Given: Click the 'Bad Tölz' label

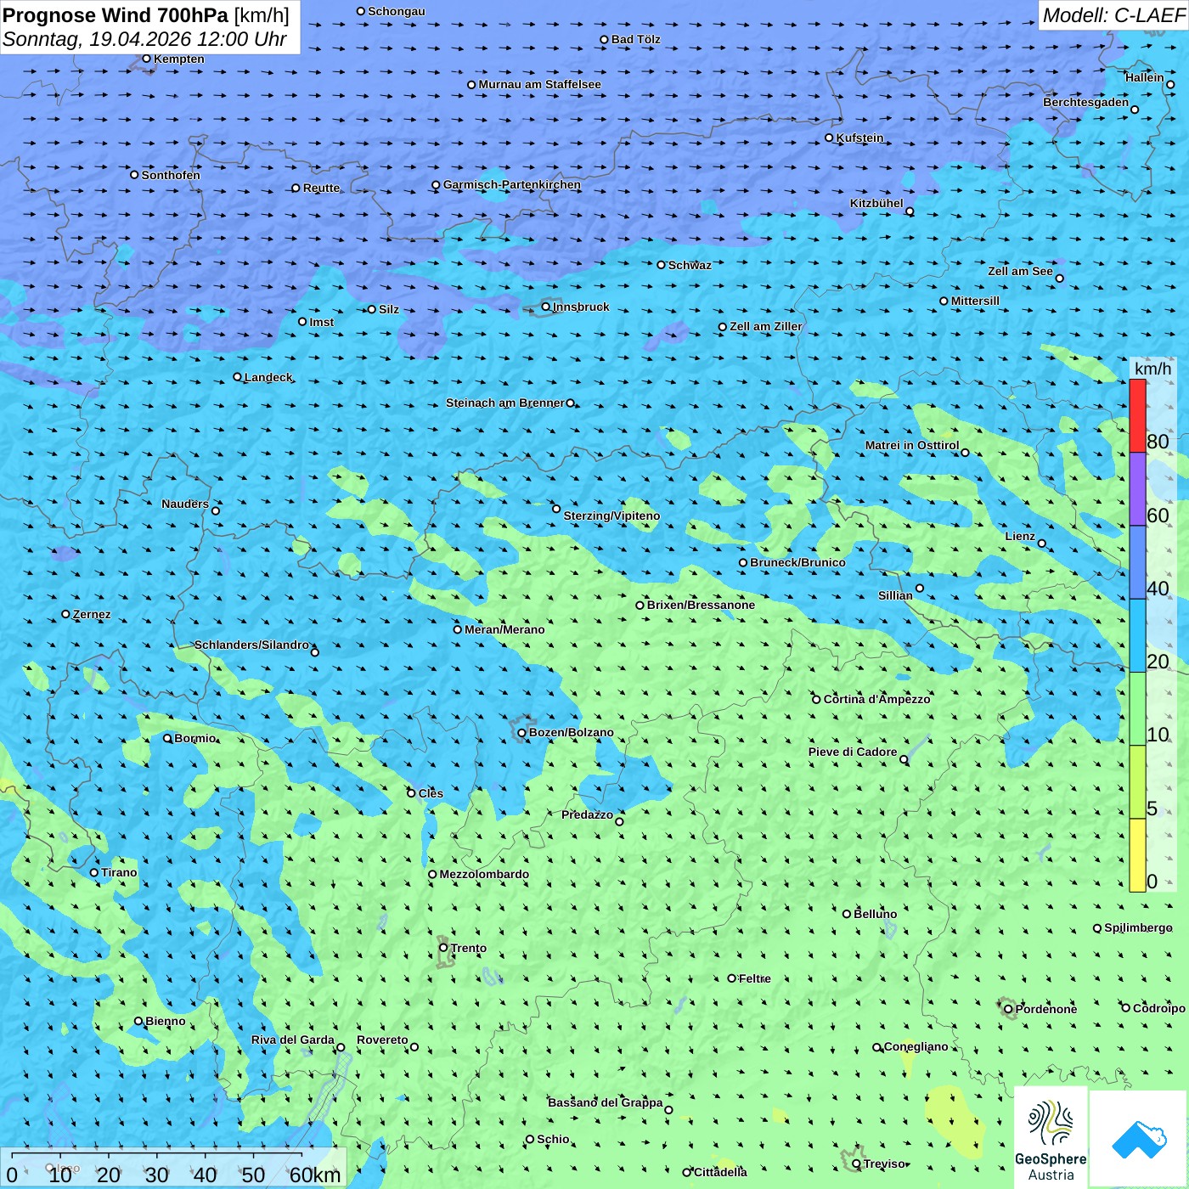Looking at the screenshot, I should coord(636,39).
